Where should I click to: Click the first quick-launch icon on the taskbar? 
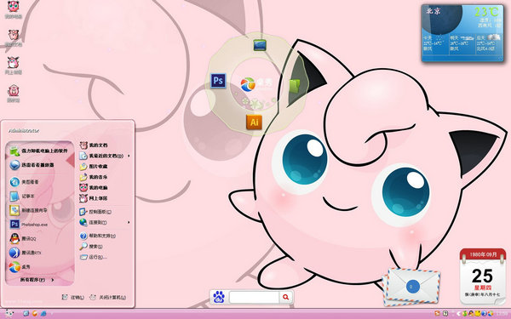click(x=26, y=314)
